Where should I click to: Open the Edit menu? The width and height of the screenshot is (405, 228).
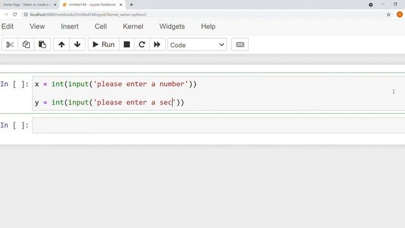(8, 27)
